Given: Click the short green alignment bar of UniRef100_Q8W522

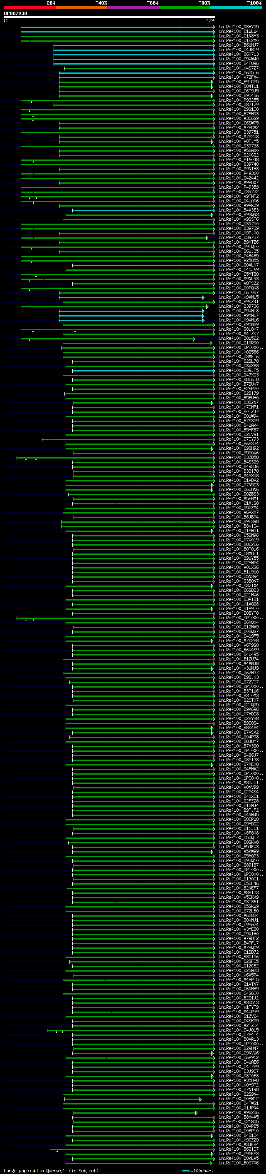Looking at the screenshot, I should coord(108,338).
